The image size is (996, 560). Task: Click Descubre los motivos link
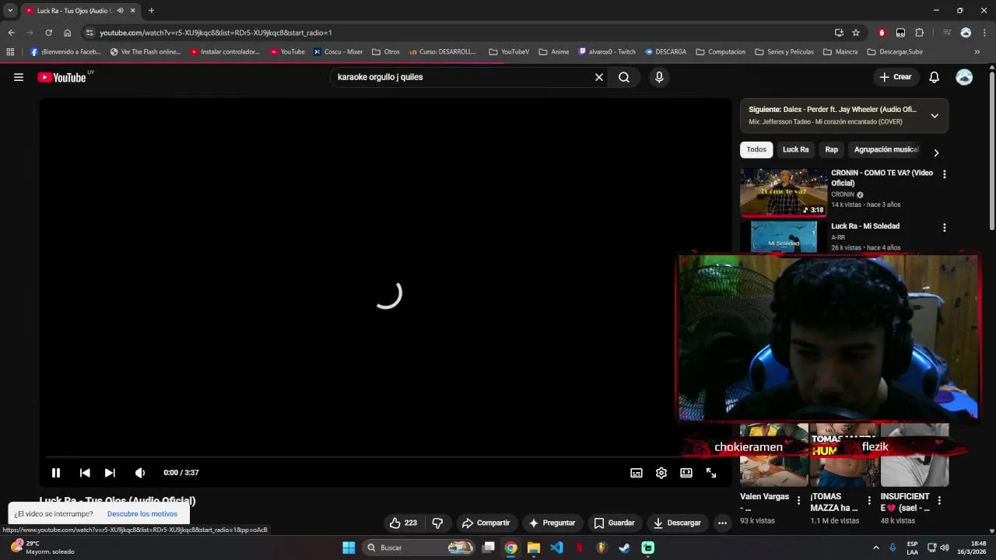pos(142,514)
